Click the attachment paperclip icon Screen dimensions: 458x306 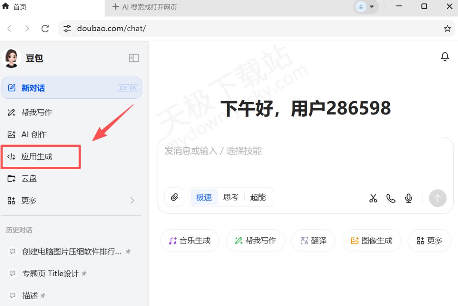(174, 197)
